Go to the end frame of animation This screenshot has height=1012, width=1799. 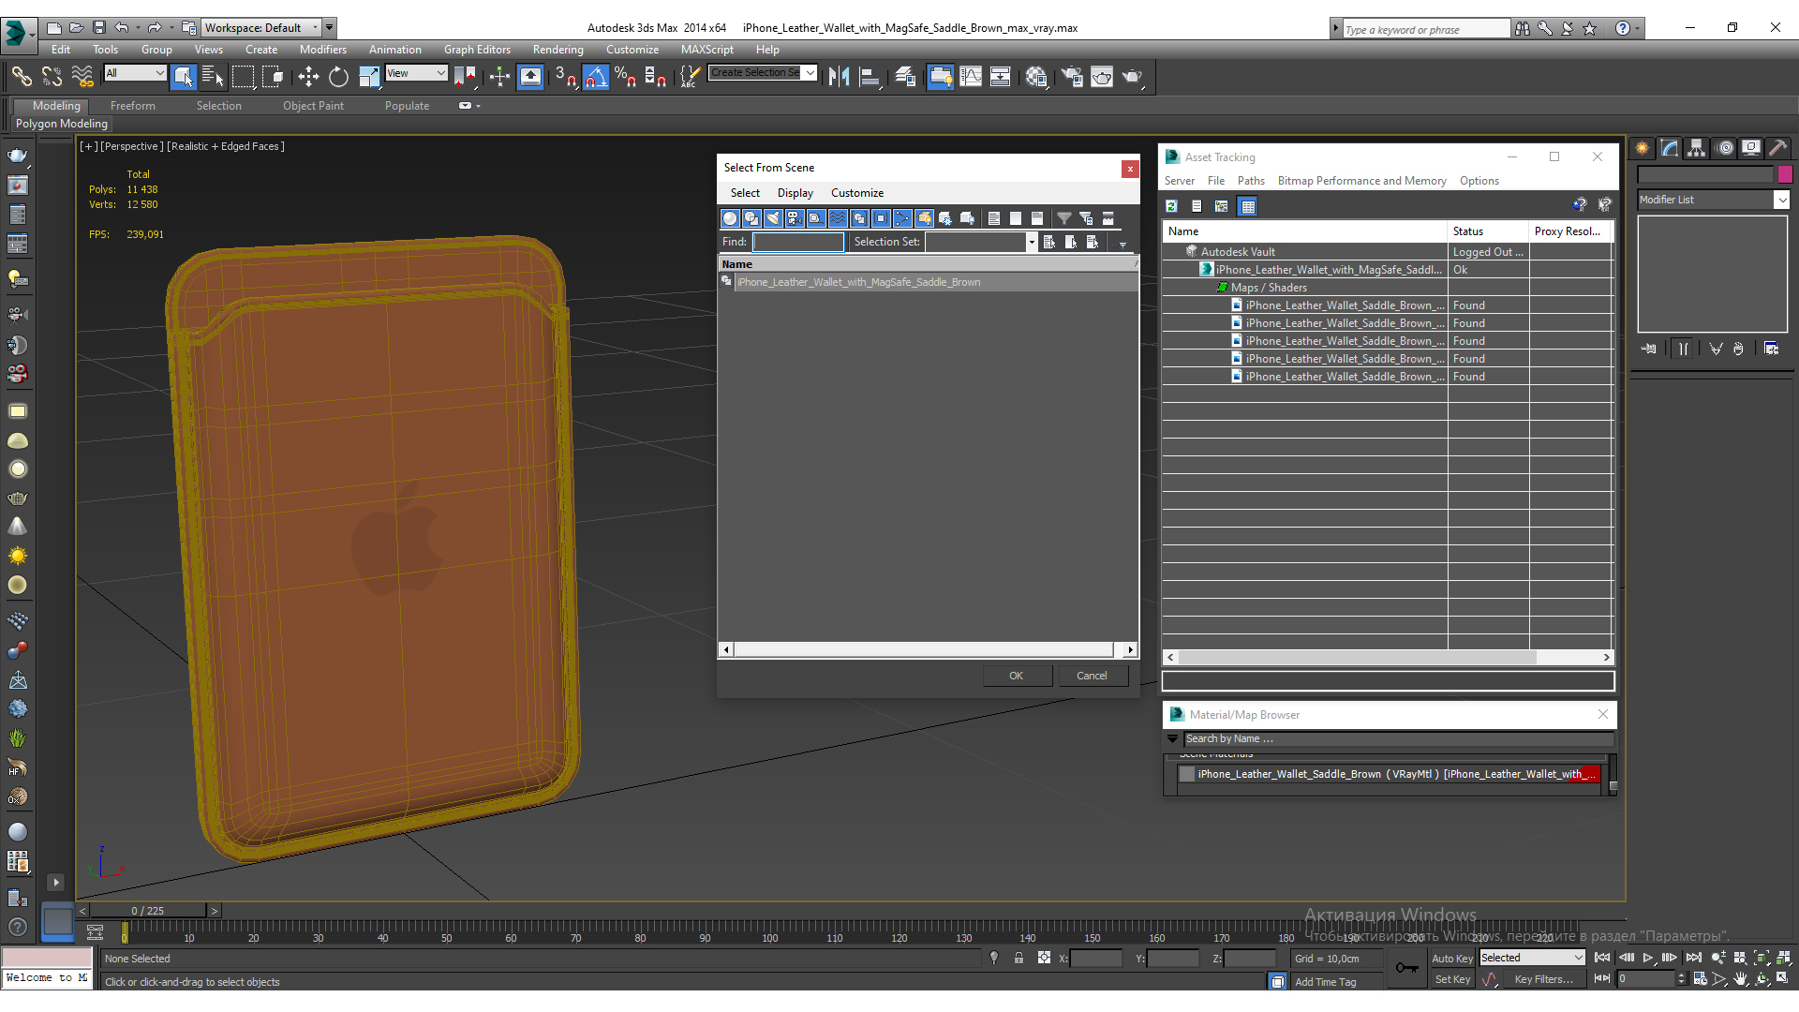[1694, 958]
